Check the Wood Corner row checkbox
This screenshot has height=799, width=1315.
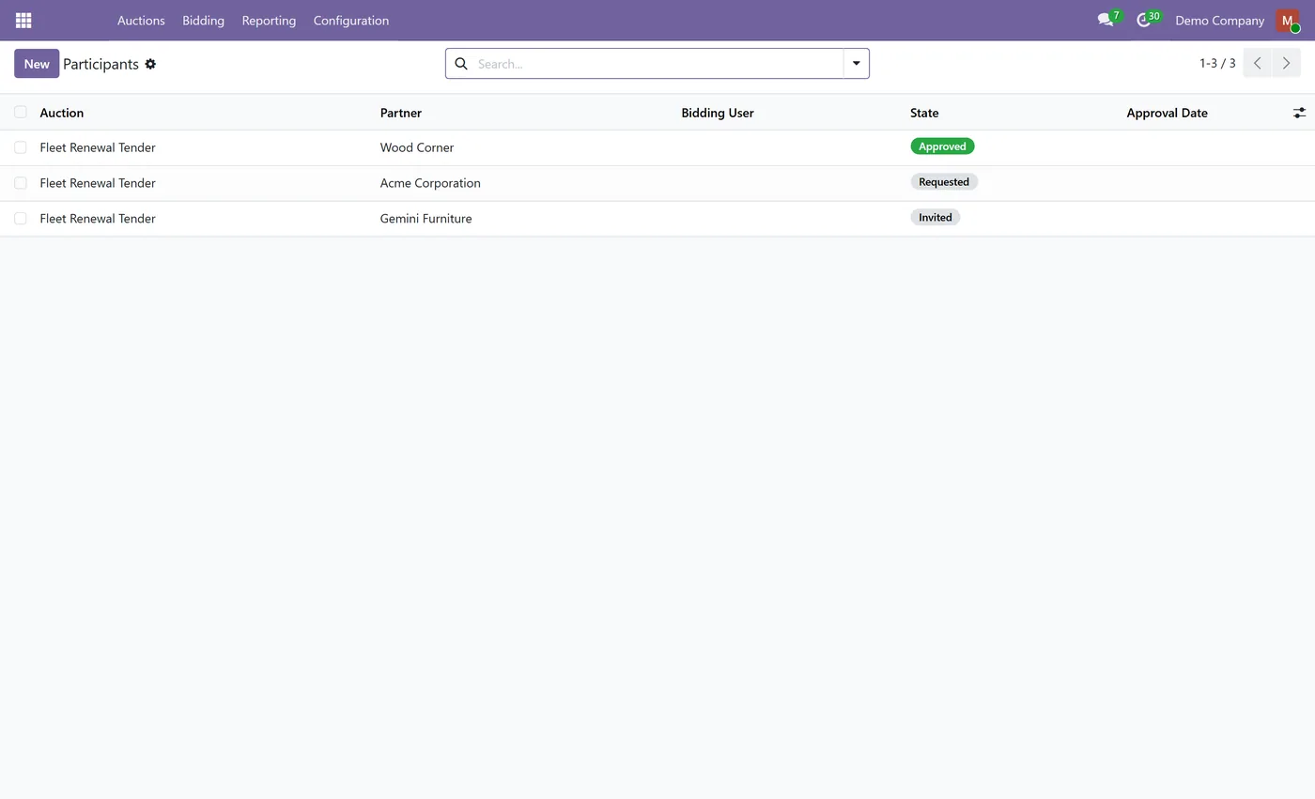[21, 147]
